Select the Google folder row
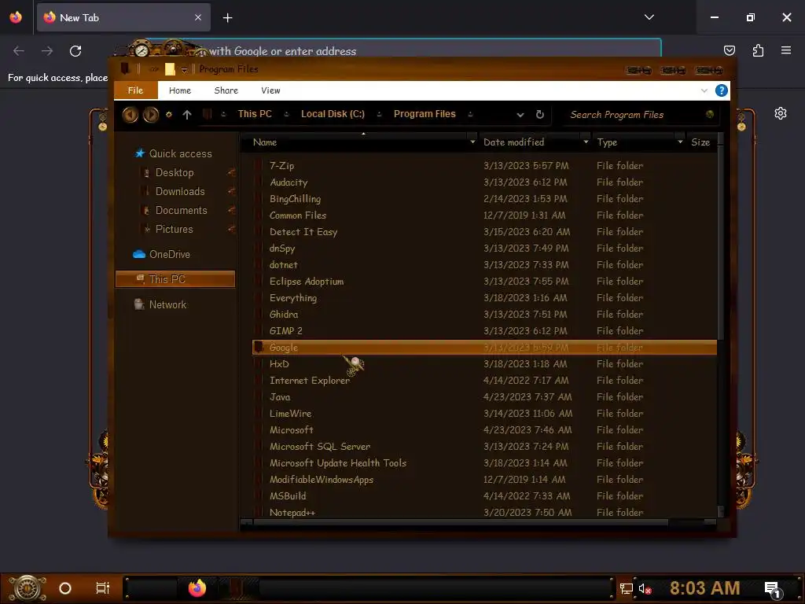 (484, 348)
